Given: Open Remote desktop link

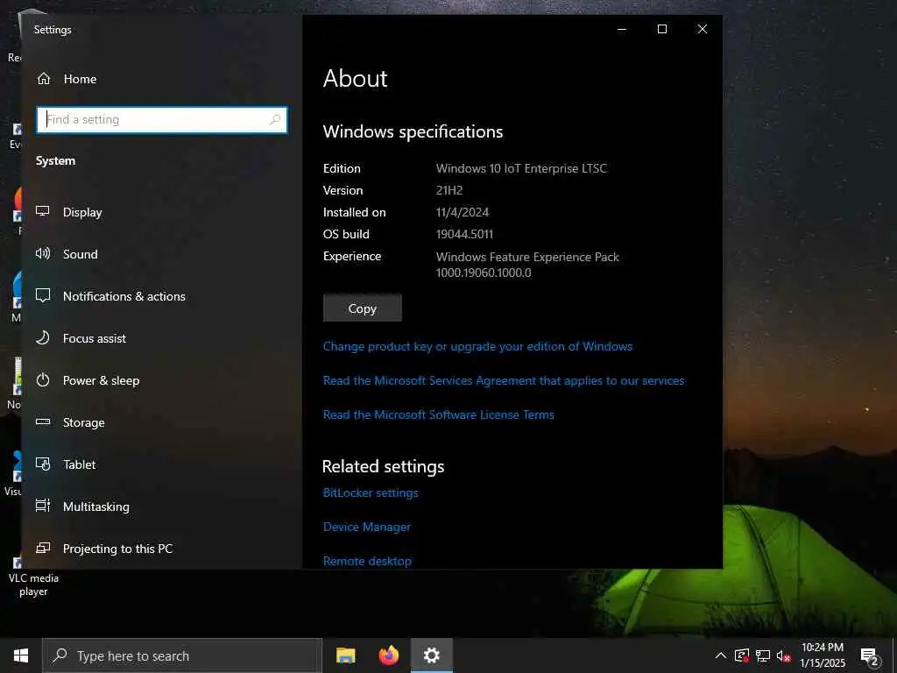Looking at the screenshot, I should 367,561.
